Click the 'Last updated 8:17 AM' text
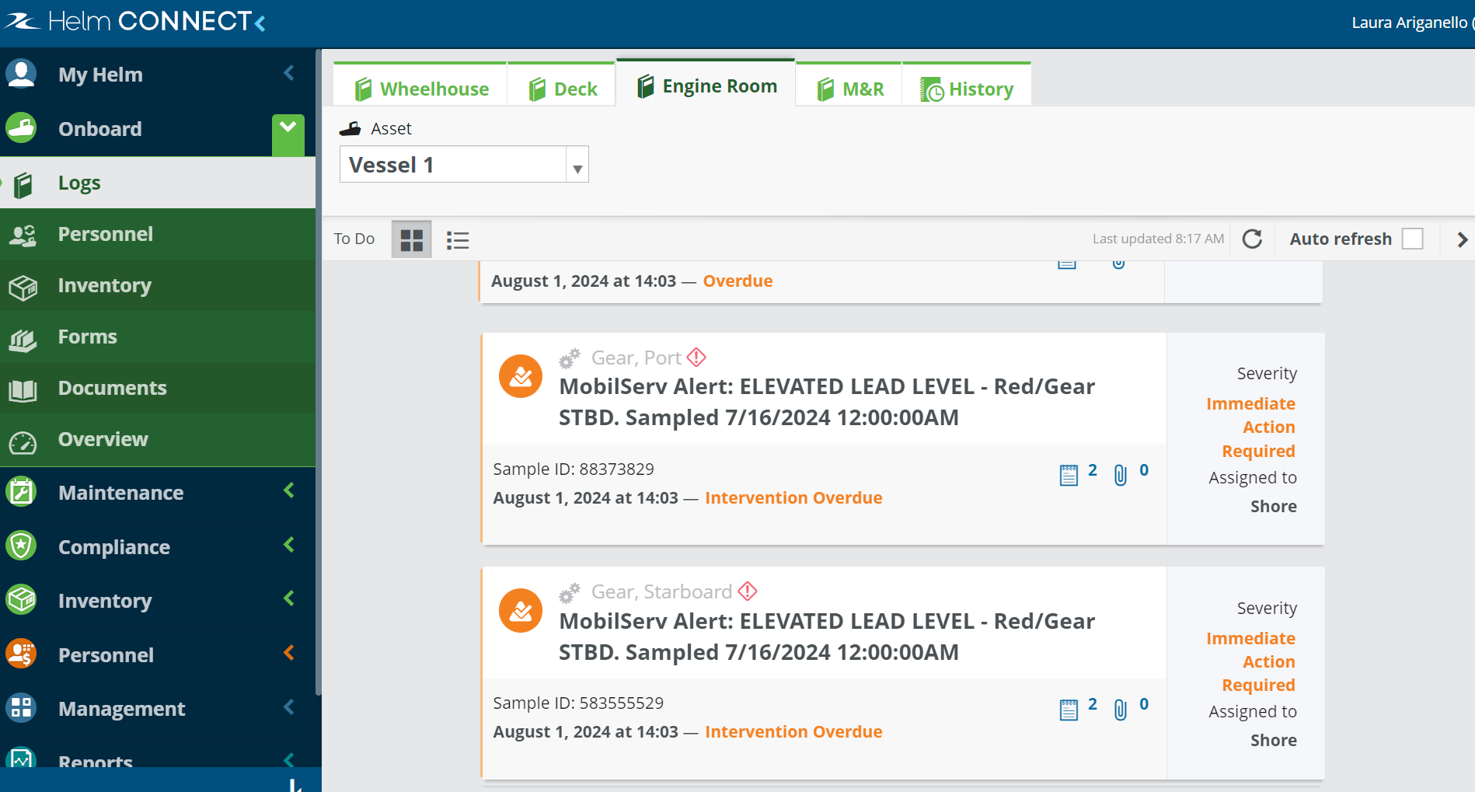The height and width of the screenshot is (792, 1475). 1158,239
